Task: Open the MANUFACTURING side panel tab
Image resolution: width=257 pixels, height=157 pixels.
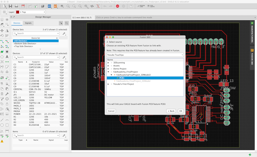Action: pyautogui.click(x=252, y=33)
